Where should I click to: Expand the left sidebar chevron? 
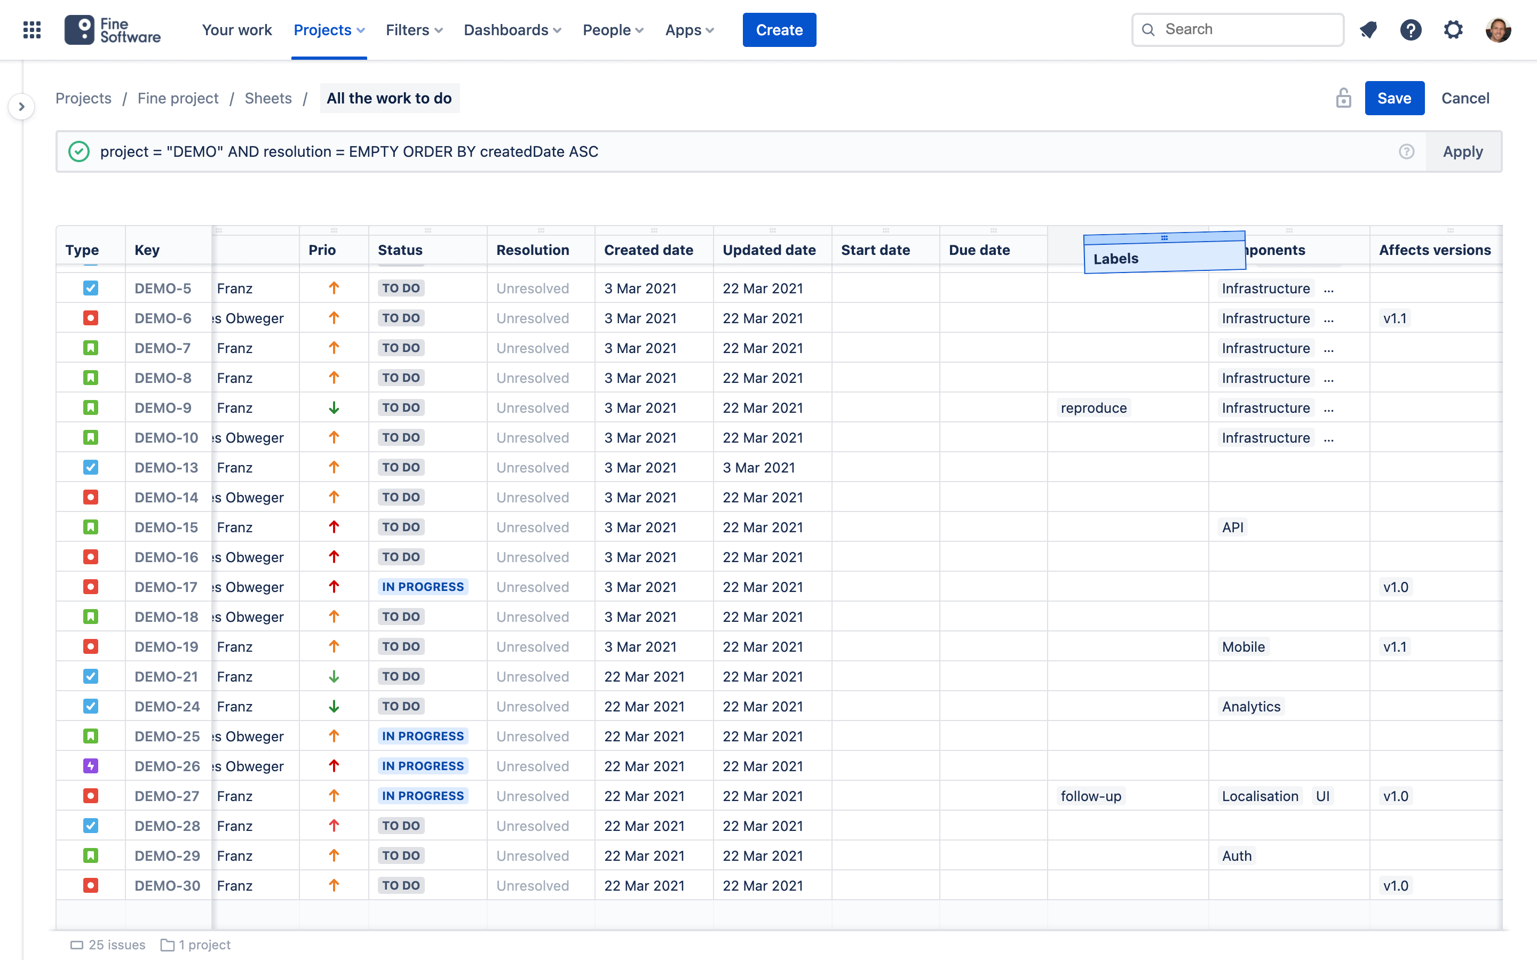coord(21,107)
